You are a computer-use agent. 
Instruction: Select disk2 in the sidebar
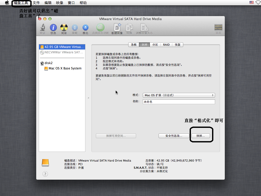[x=62, y=63]
